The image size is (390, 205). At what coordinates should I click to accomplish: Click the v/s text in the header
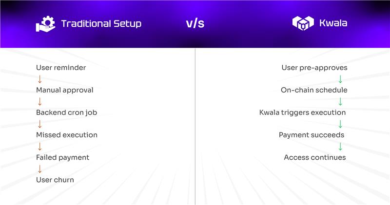(195, 23)
